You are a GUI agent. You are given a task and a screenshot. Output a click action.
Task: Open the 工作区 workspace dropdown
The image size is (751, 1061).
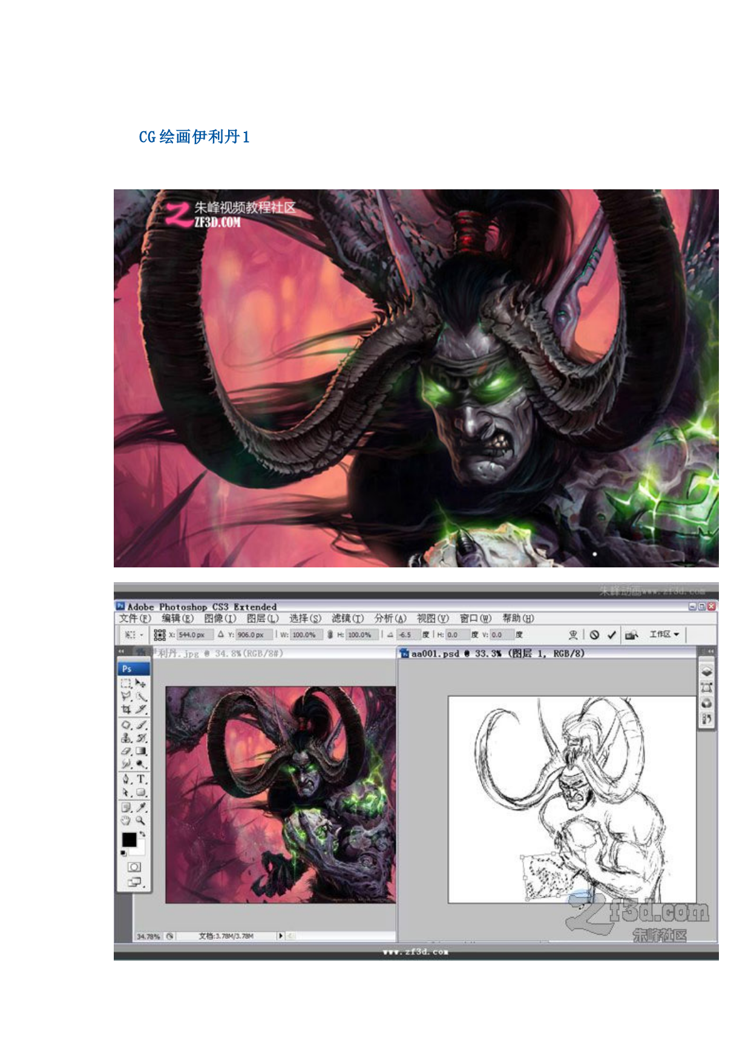tap(664, 634)
